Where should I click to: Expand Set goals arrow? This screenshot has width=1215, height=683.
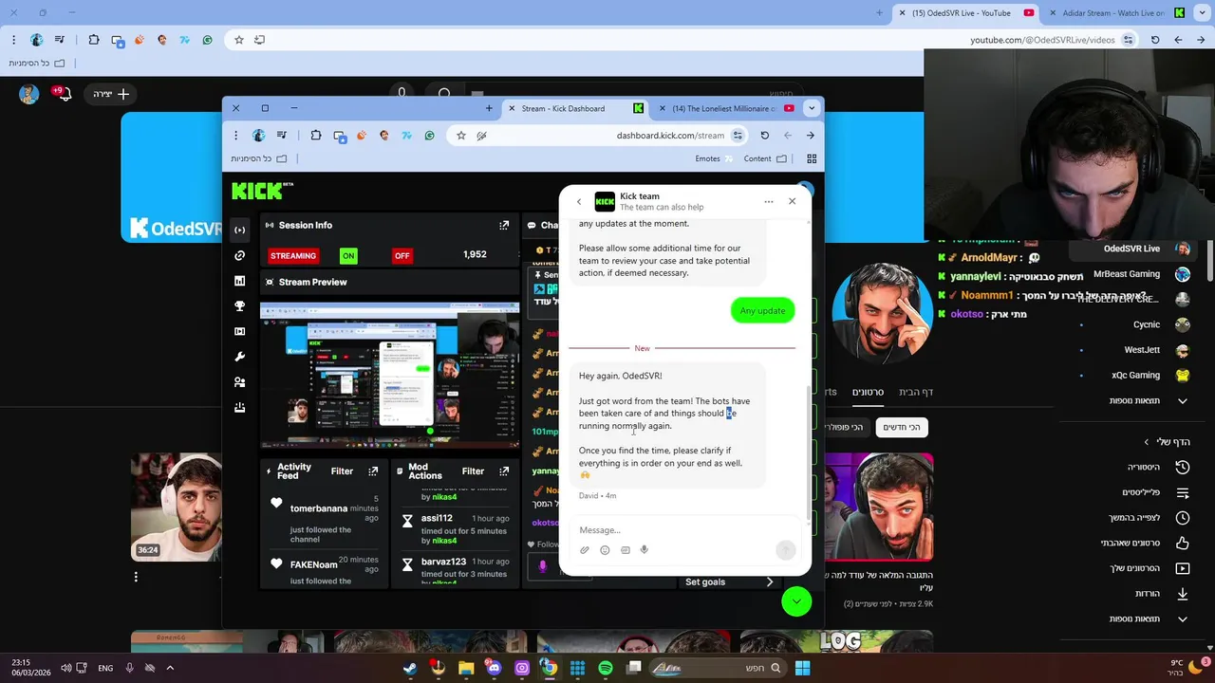pyautogui.click(x=770, y=581)
